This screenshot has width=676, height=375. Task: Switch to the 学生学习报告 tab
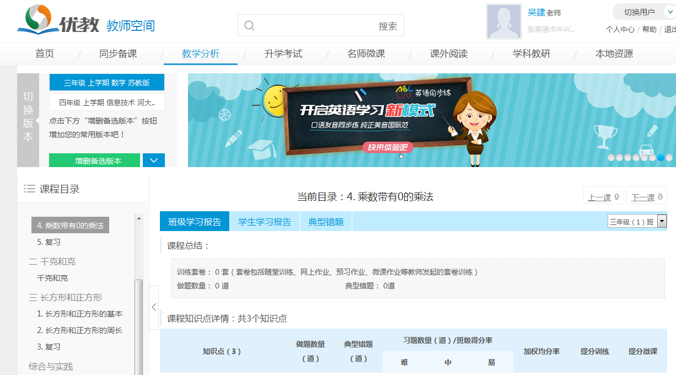(265, 222)
